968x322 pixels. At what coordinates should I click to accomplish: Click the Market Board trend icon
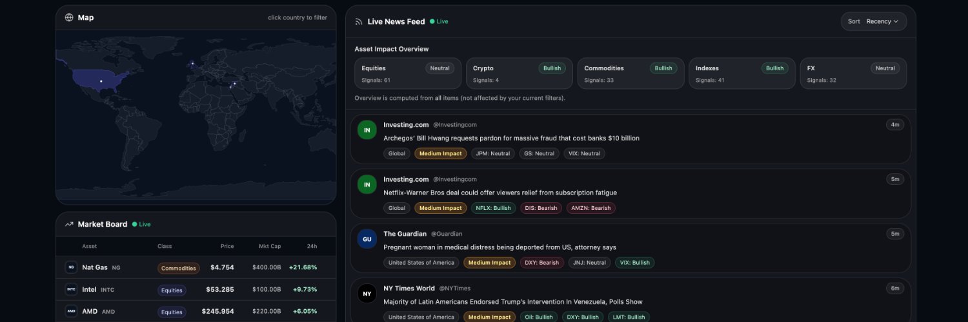69,224
